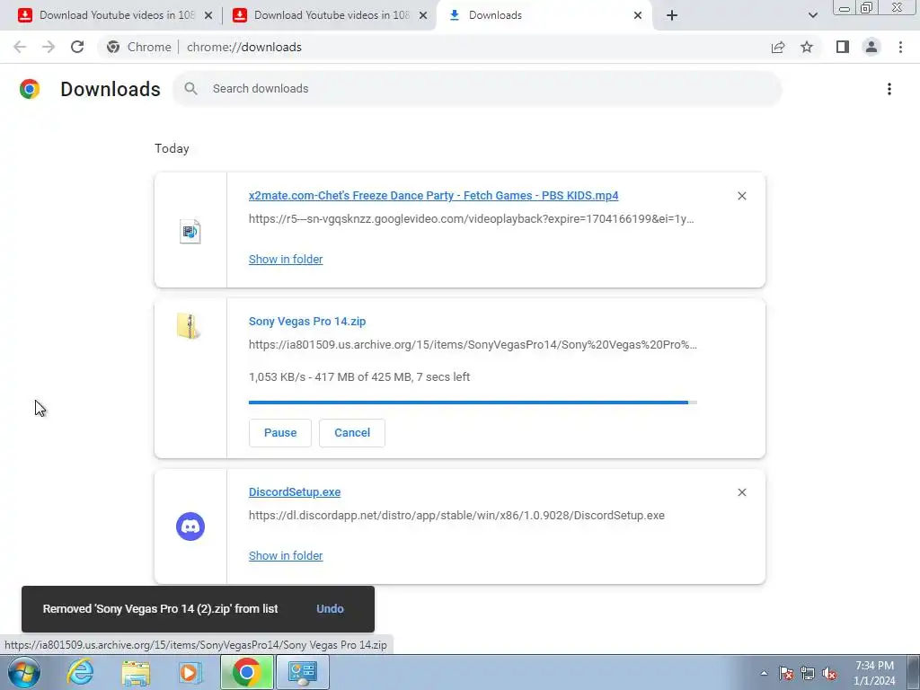Remove the x2mate mp4 entry from list

coord(741,196)
